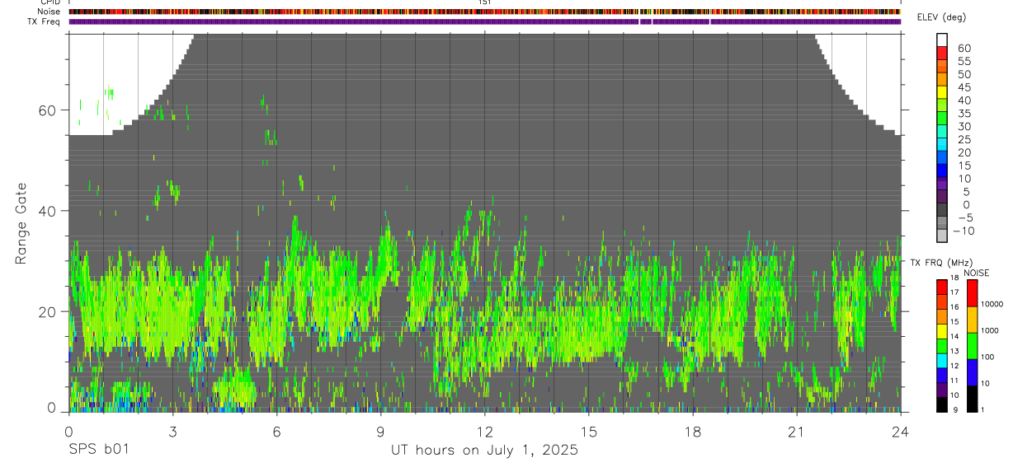
Task: Pick the black TX FRQ swatch between 10 and 9
Action: click(942, 404)
